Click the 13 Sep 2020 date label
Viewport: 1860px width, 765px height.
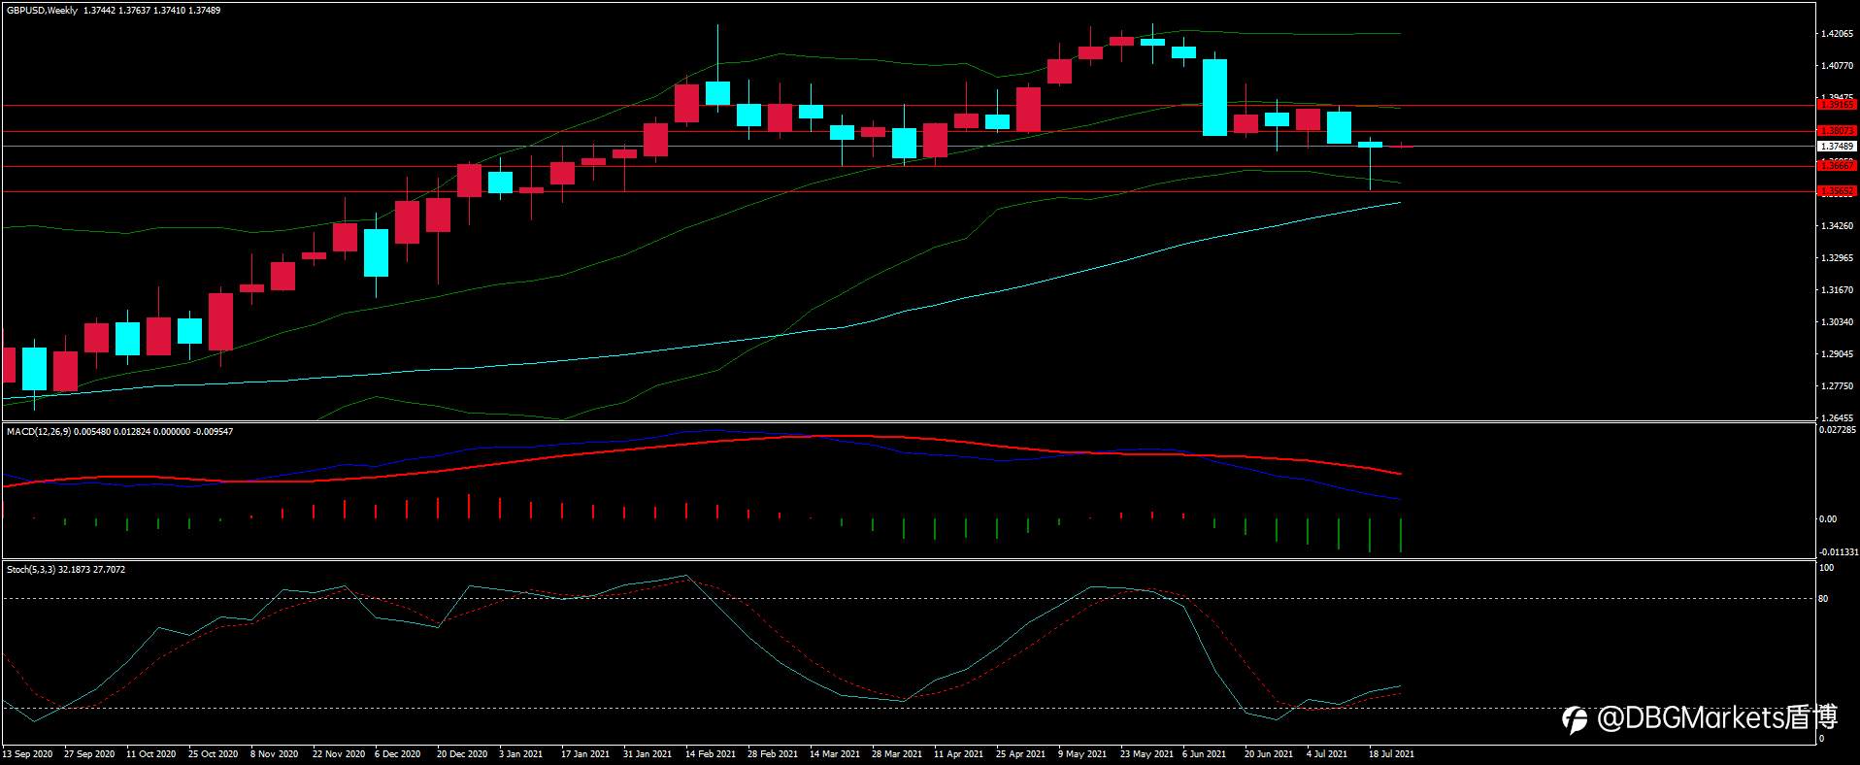28,754
